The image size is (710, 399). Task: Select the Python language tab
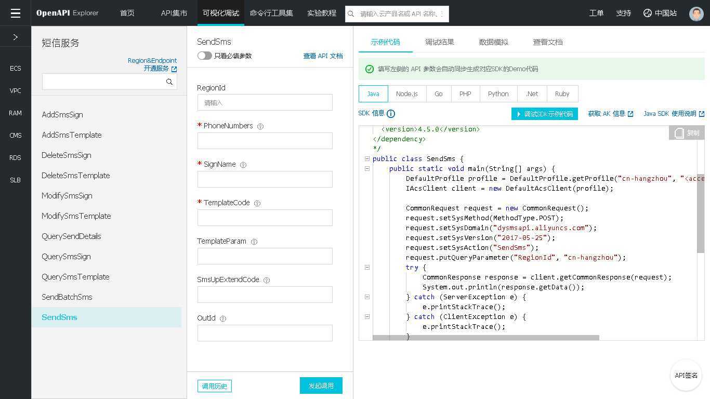click(x=498, y=94)
